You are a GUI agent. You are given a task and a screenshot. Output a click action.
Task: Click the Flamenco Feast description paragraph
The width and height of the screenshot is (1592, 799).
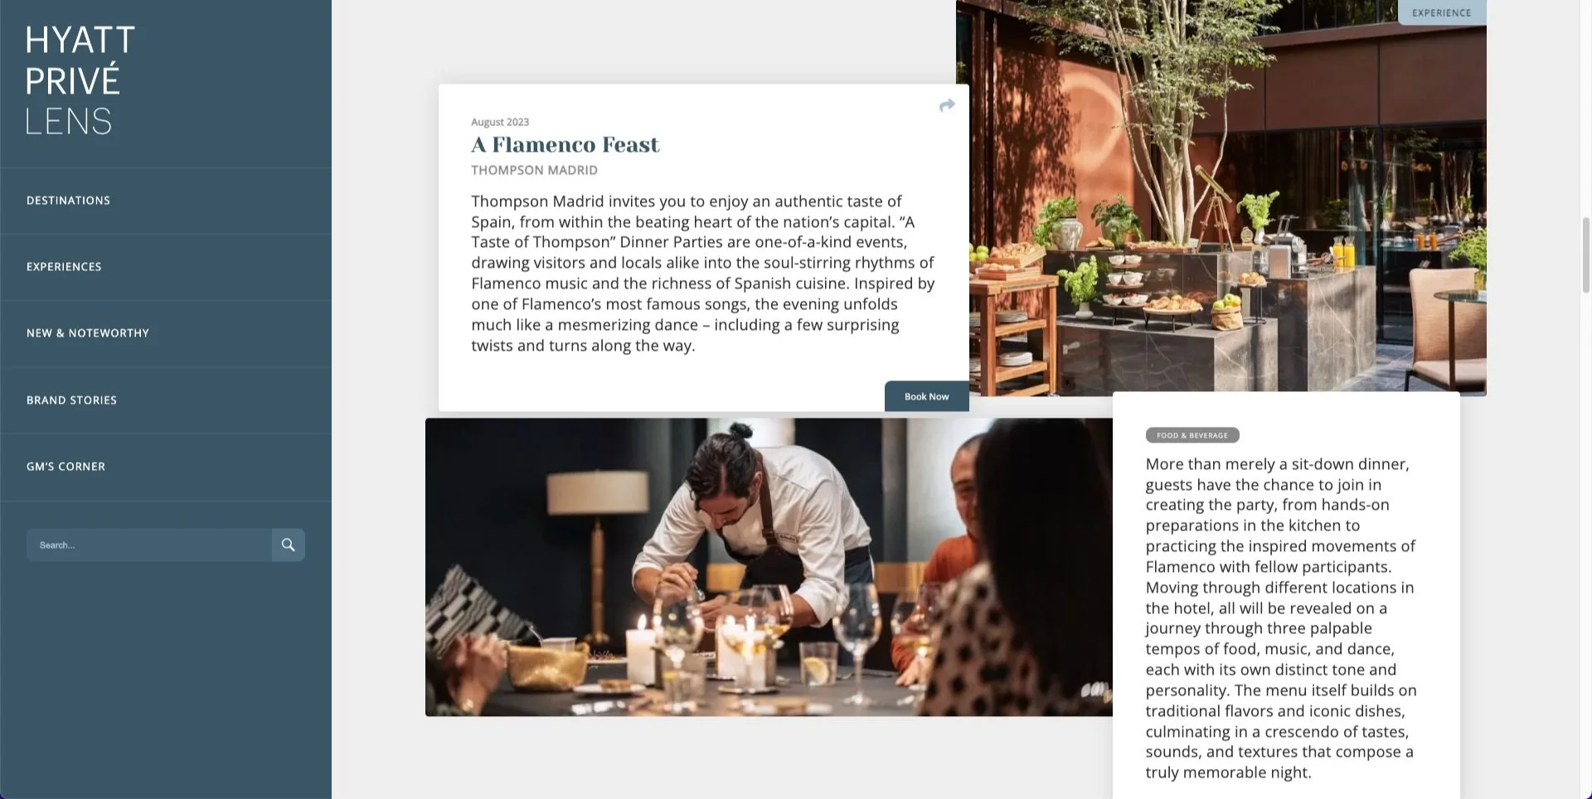[703, 274]
